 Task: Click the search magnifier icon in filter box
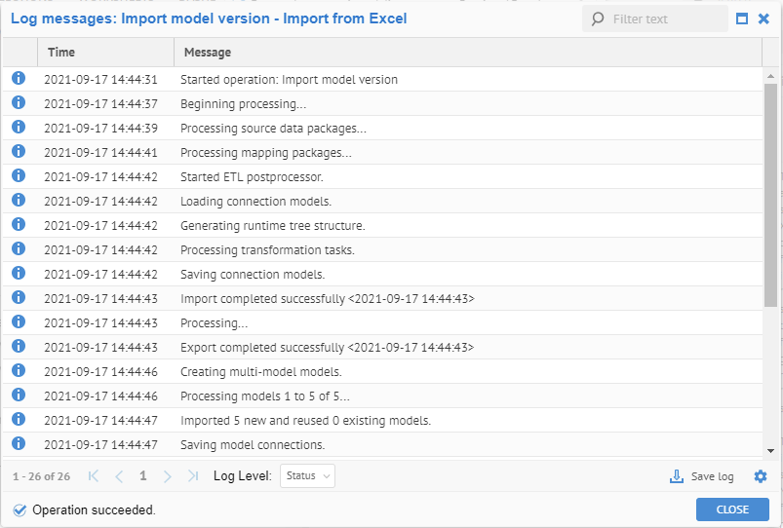(x=598, y=19)
